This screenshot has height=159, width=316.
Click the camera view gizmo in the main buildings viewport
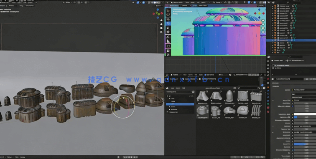coord(161,28)
